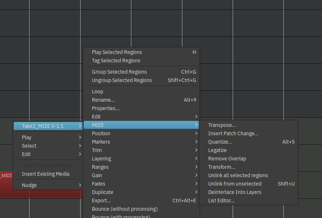Select Remove Overlap menu entry
The height and width of the screenshot is (218, 322).
227,159
